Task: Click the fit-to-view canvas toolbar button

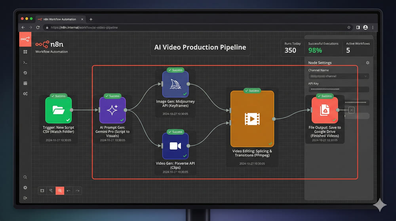Action: click(42, 191)
